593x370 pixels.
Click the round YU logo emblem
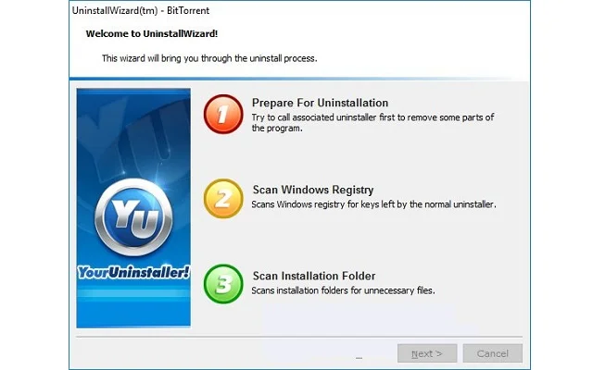pos(133,218)
